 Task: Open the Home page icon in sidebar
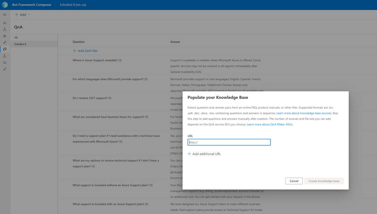(x=5, y=23)
